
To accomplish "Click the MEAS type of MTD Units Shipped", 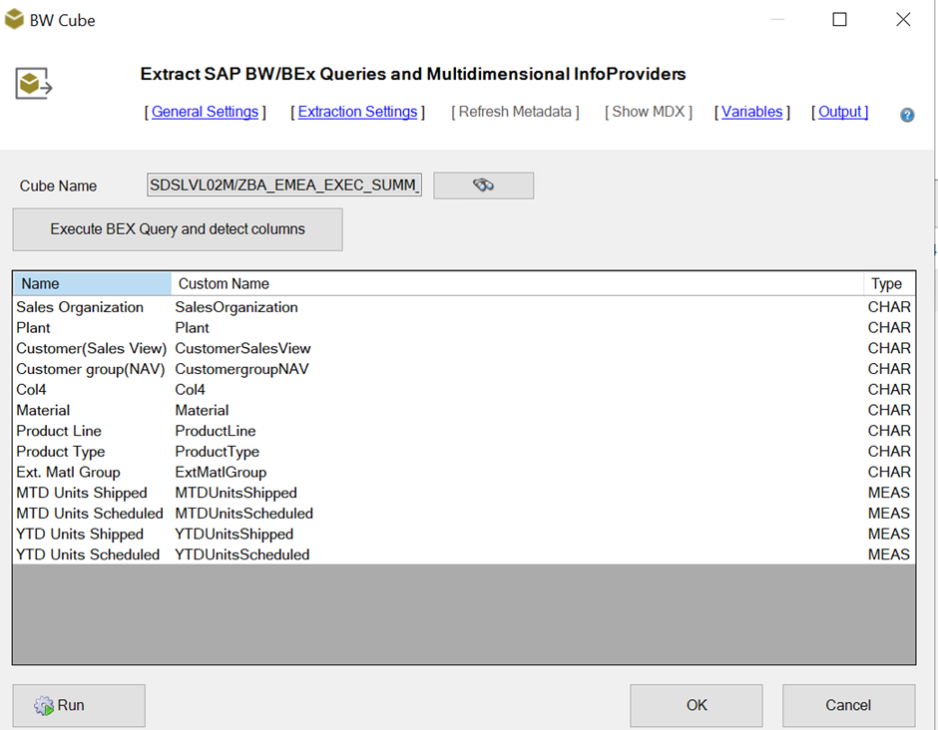I will [889, 494].
